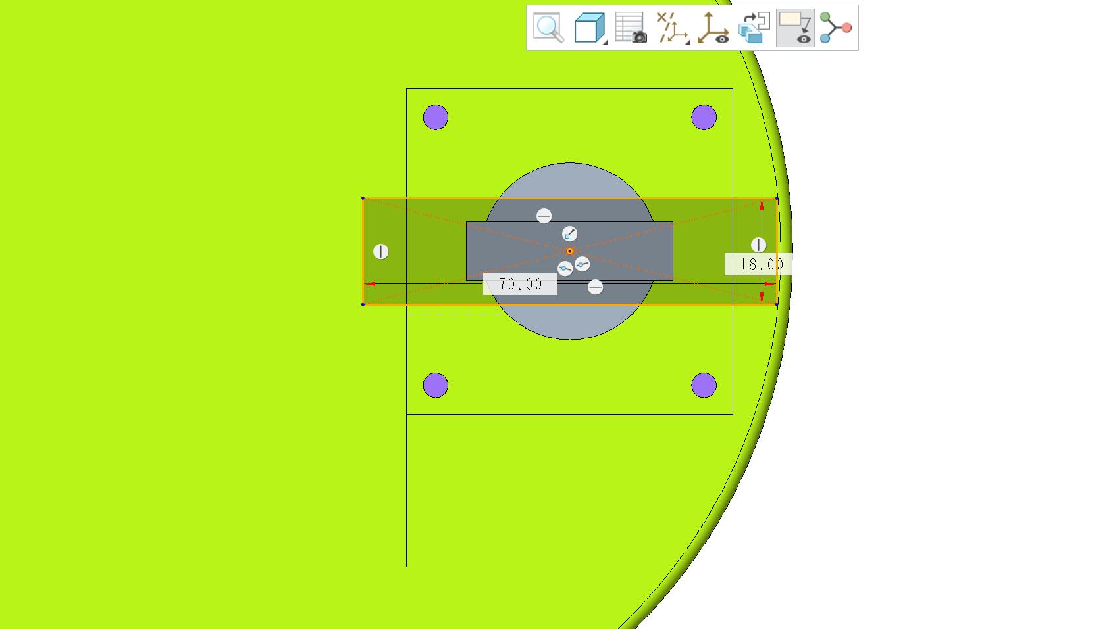Select left constraint symbol below the center point

(565, 268)
